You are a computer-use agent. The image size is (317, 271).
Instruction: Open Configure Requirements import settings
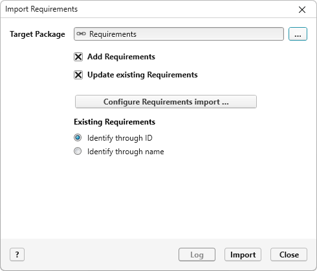pos(166,102)
